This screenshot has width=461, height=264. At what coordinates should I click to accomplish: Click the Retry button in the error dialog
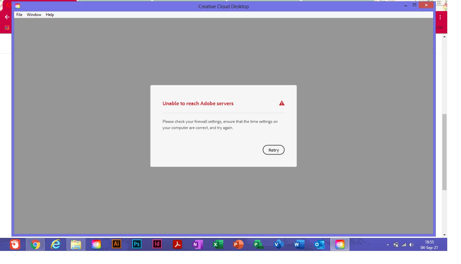pos(273,150)
